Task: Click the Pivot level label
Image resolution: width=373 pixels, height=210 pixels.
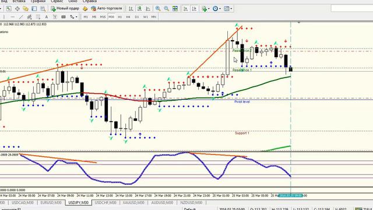Action: coord(242,101)
